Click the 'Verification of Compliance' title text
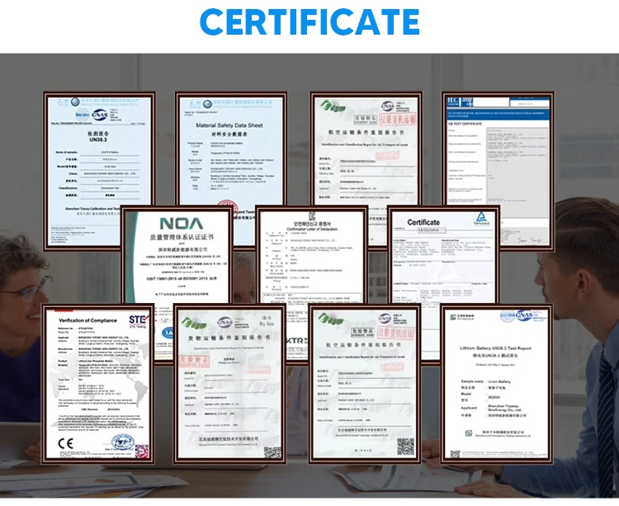The image size is (619, 506). click(87, 320)
